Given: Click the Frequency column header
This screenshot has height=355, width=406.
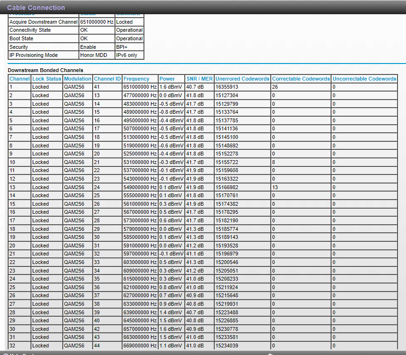Looking at the screenshot, I should coord(136,79).
